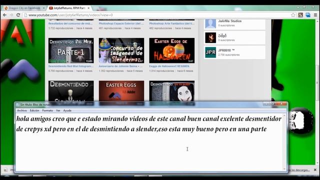This screenshot has width=320, height=180.
Task: Open the Edición menu in Bloc de notas
Action: 34,110
